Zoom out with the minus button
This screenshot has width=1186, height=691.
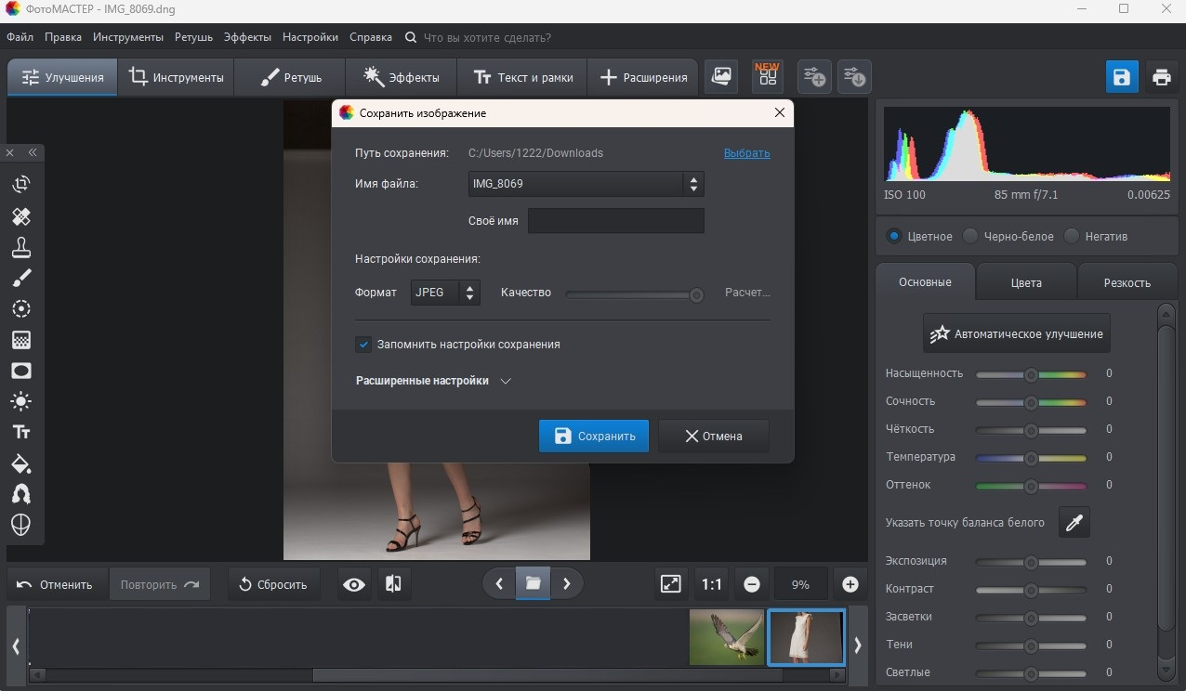coord(752,584)
